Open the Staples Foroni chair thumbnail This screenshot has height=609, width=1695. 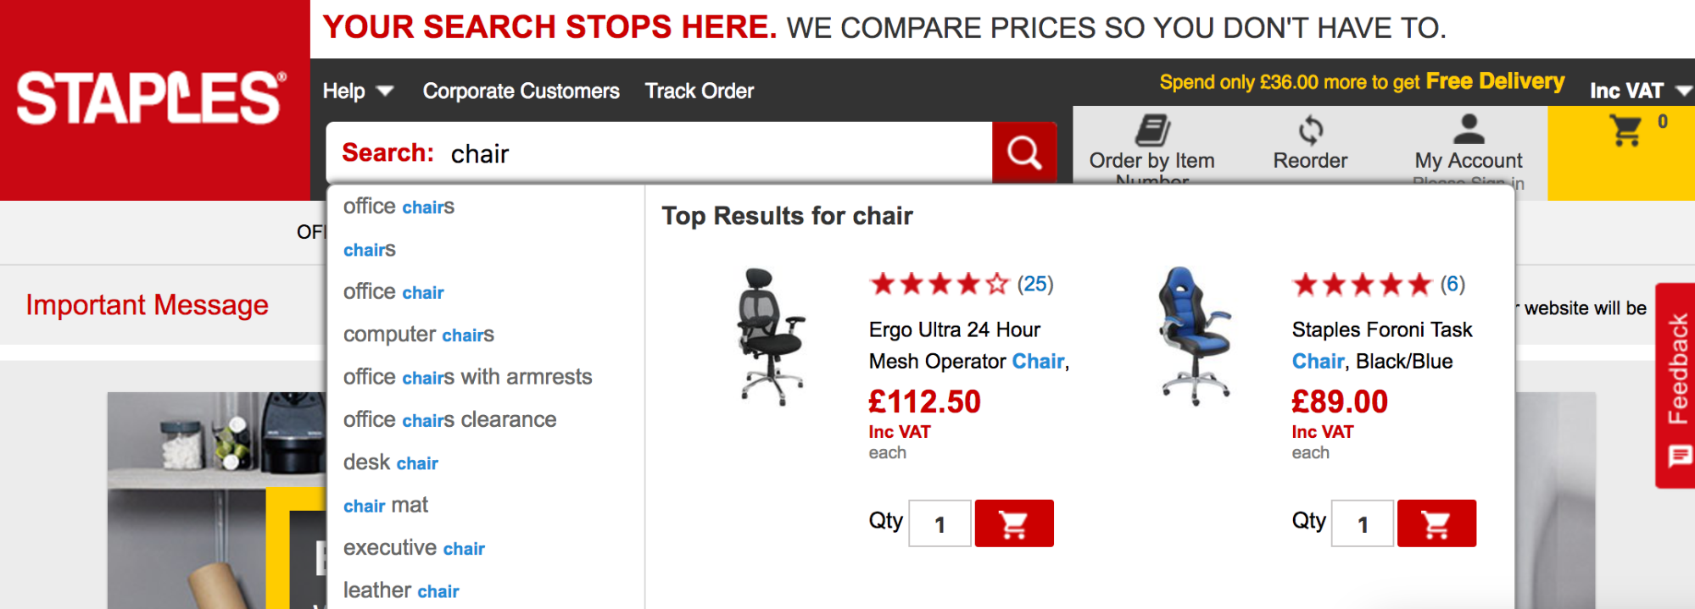pyautogui.click(x=1195, y=335)
